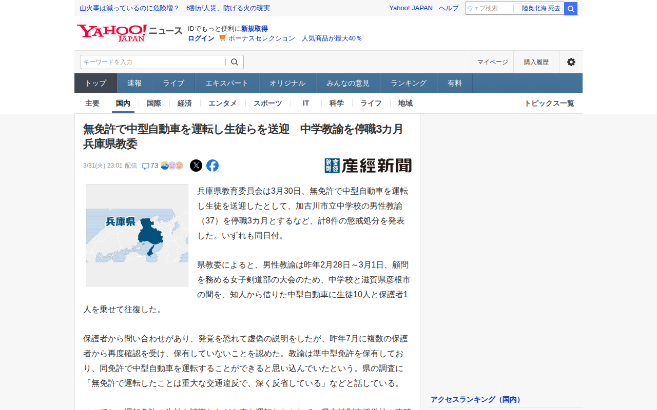
Task: Open the 速報 tab
Action: [x=134, y=83]
